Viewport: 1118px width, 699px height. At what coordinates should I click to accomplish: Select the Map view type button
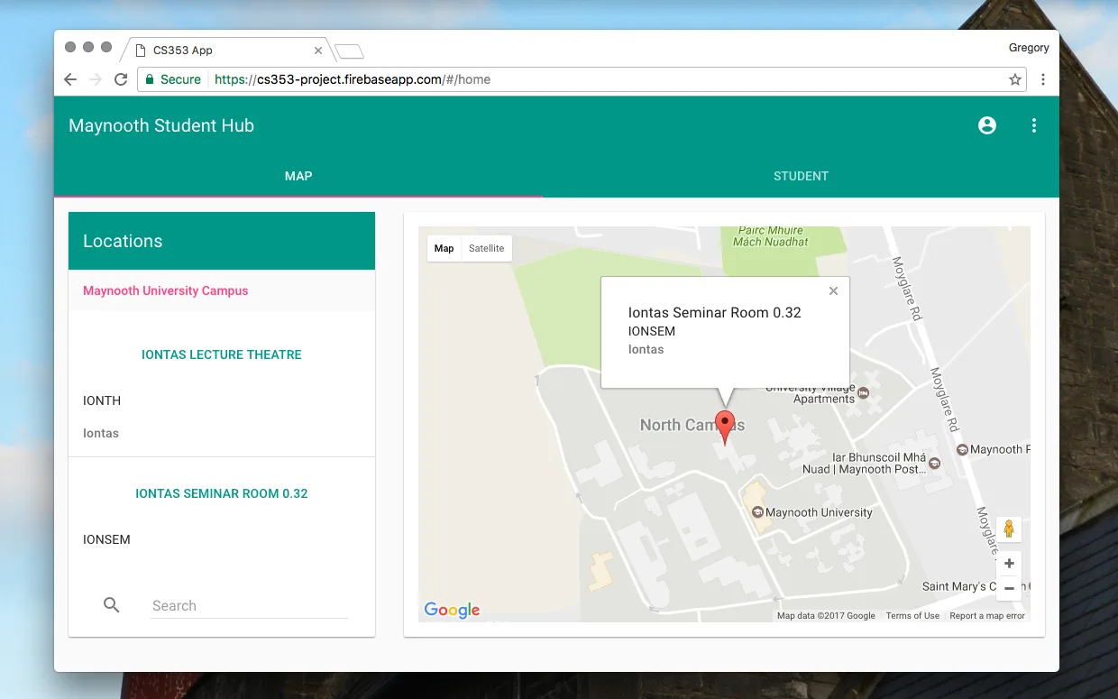[x=444, y=249]
